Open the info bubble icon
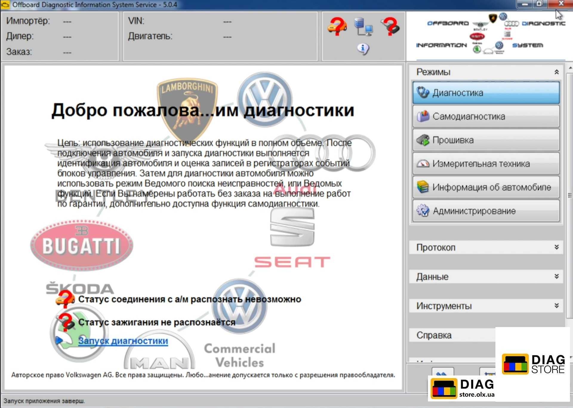573x408 pixels. [363, 48]
